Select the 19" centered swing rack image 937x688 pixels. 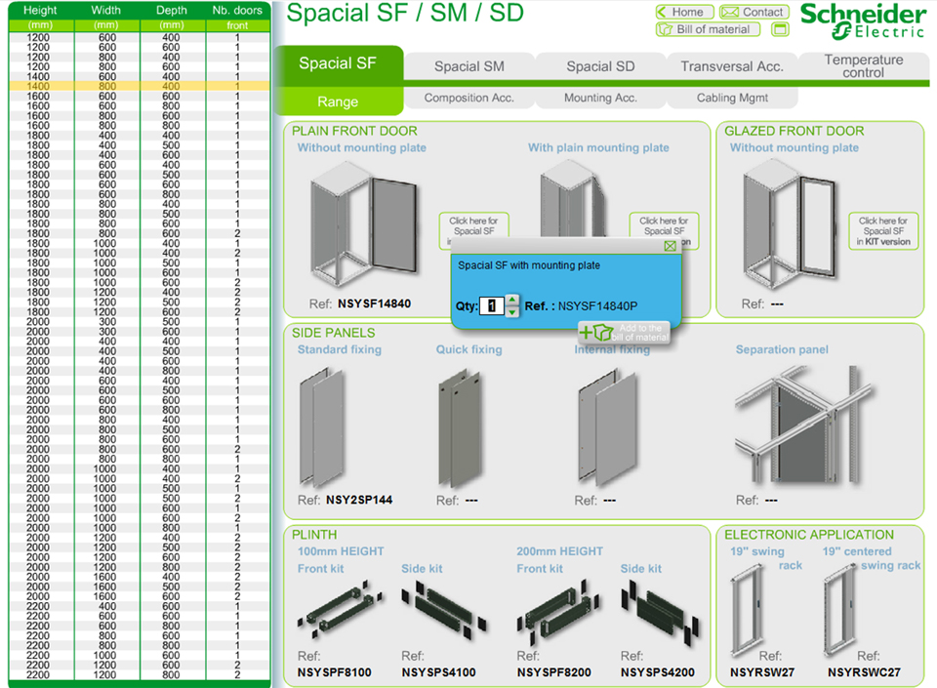[842, 612]
